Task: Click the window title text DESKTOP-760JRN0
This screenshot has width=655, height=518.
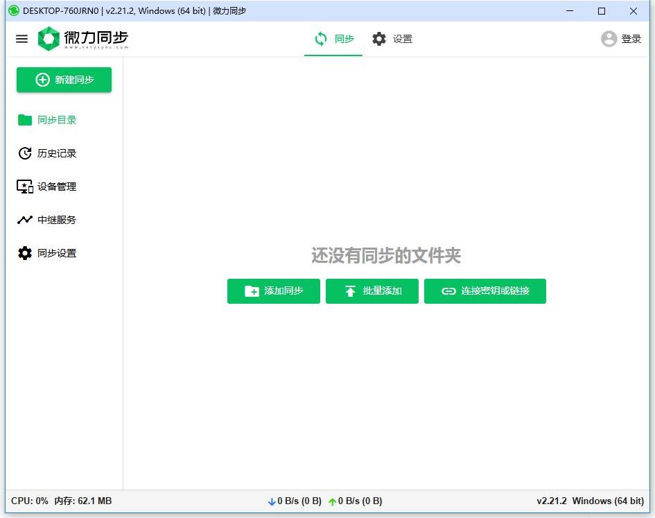Action: (x=60, y=11)
